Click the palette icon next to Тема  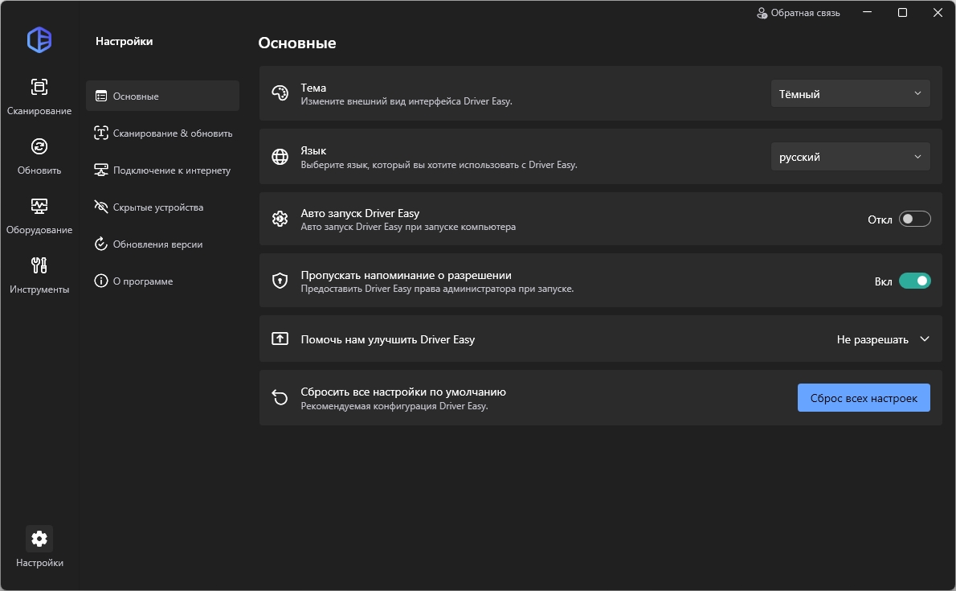click(x=280, y=93)
